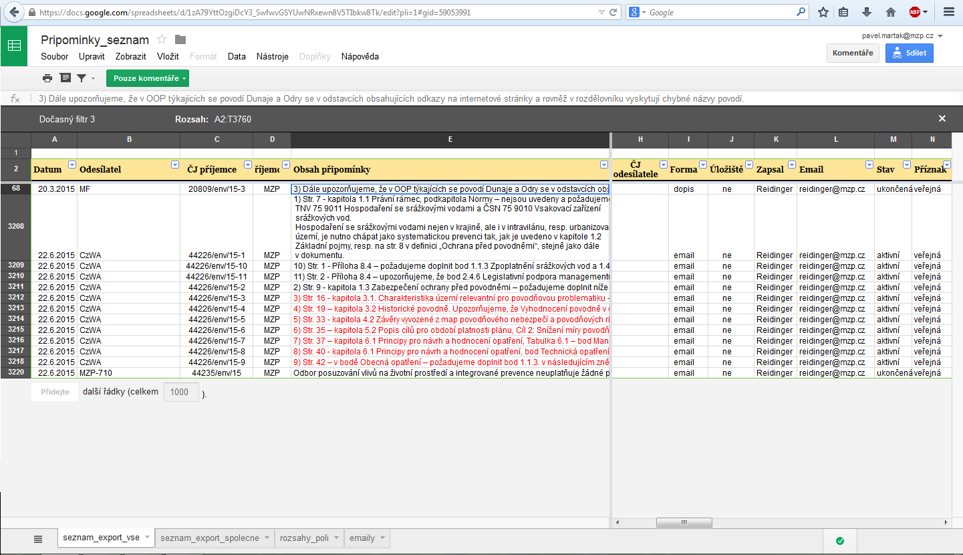Open the Úložiště column filter dropdown
The image size is (963, 555).
pyautogui.click(x=748, y=164)
